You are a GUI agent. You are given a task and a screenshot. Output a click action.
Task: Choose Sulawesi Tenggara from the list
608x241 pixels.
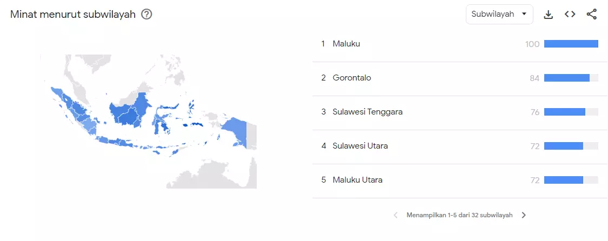click(x=368, y=112)
